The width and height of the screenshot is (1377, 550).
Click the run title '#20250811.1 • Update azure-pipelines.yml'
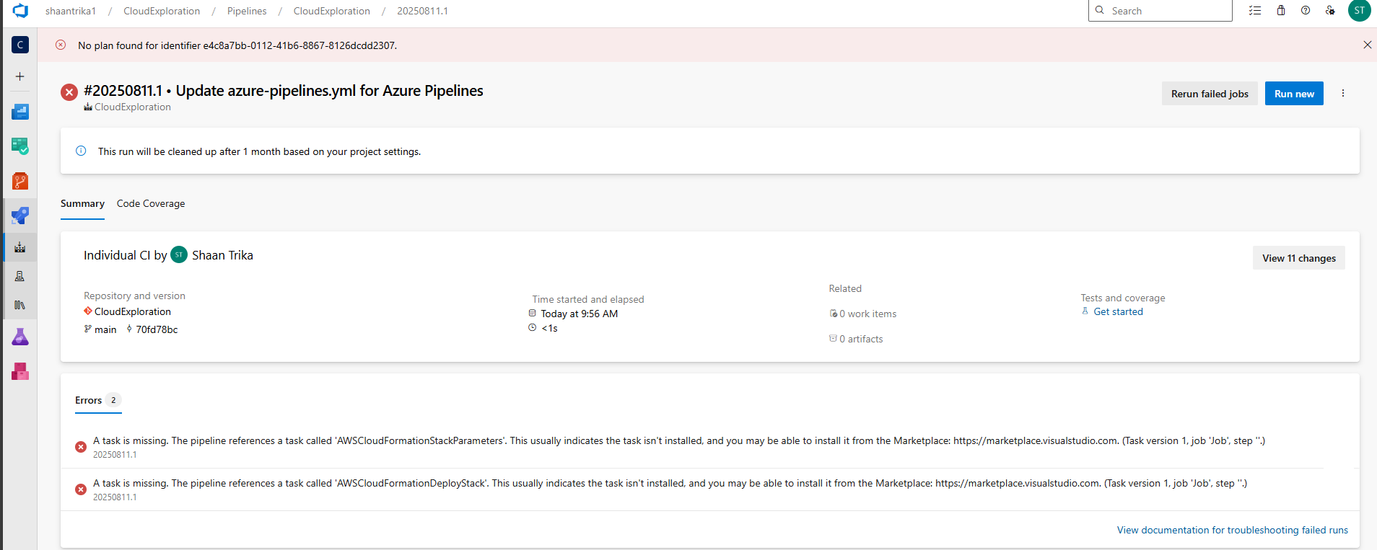click(x=284, y=91)
